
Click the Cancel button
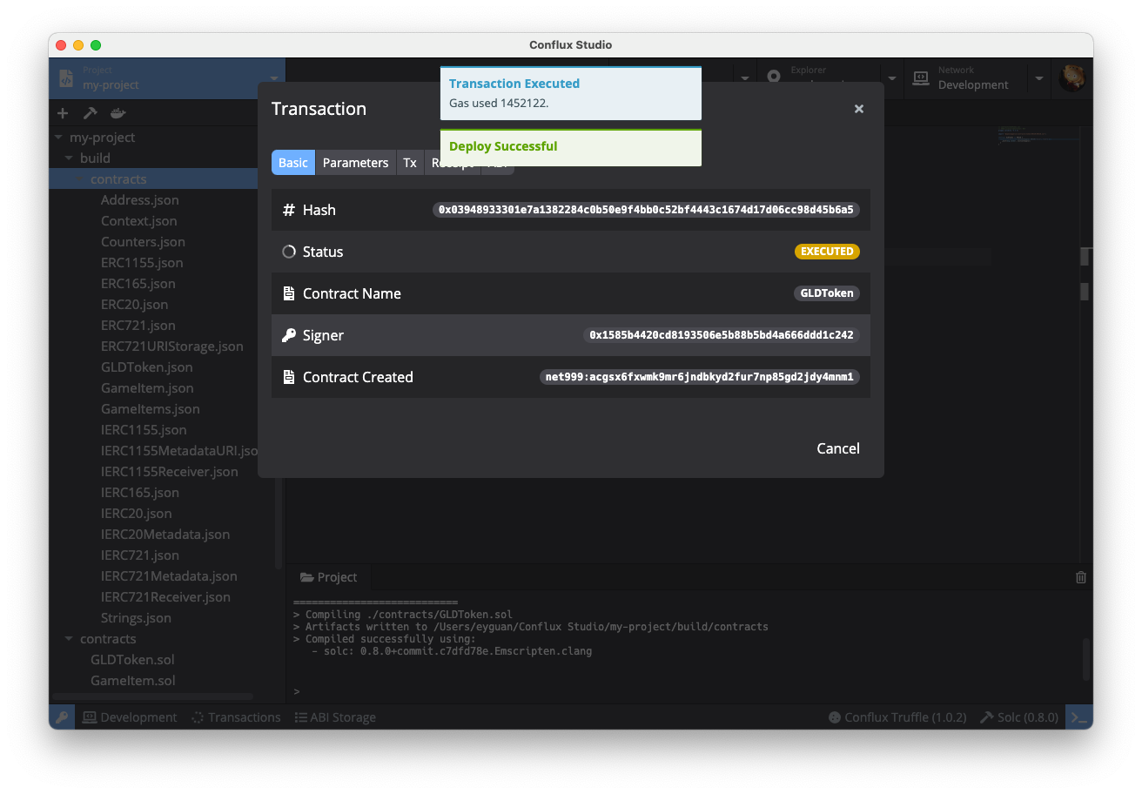[x=837, y=448]
